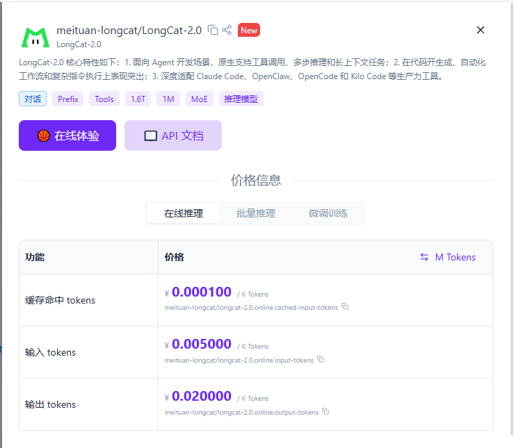Image resolution: width=514 pixels, height=448 pixels.
Task: Click the 功能 column header
Action: pyautogui.click(x=35, y=257)
